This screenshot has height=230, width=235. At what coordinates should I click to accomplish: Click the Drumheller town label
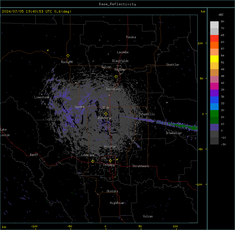click(174, 133)
